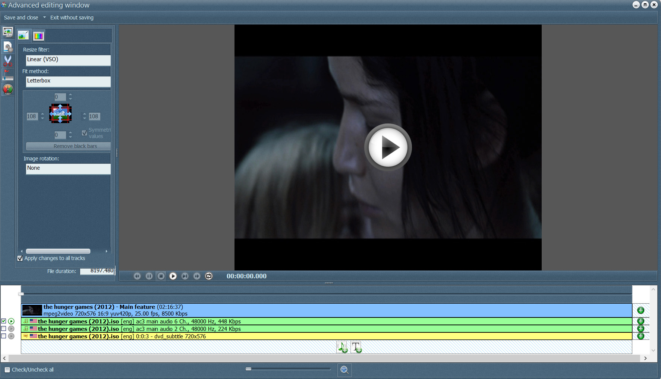Select the scissors cut tool

click(x=8, y=61)
